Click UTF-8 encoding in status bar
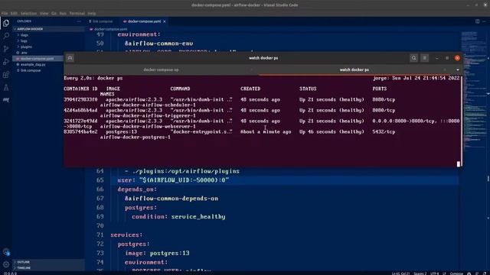Viewport: 490px width, 275px height. [x=434, y=273]
